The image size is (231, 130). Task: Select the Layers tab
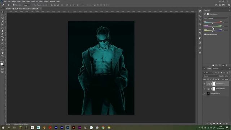[209, 69]
